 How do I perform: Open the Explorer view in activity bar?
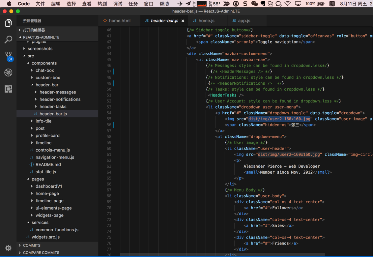8,23
